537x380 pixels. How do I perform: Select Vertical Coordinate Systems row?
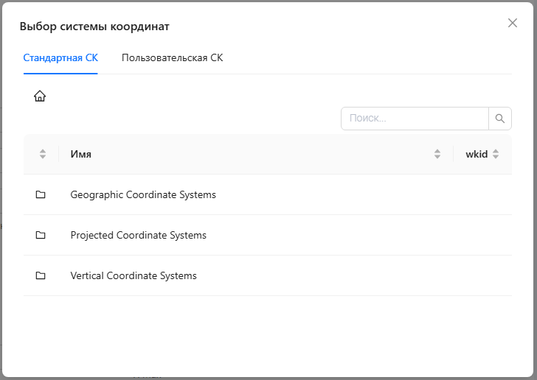pos(134,275)
